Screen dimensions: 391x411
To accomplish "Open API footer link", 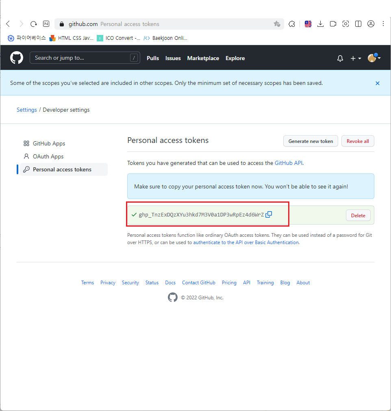I will point(246,283).
